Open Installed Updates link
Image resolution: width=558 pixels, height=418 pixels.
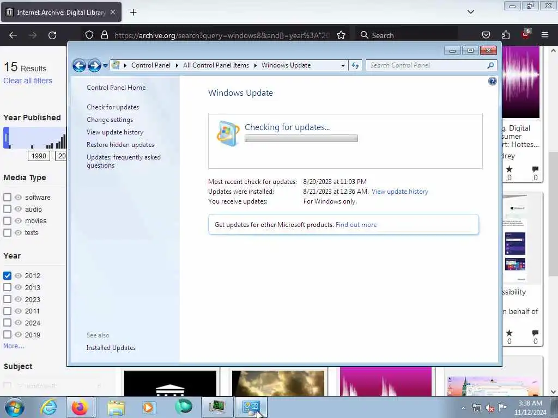point(111,348)
